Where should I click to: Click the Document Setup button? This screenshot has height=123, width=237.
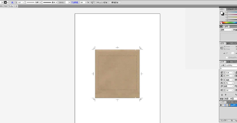coord(102,2)
